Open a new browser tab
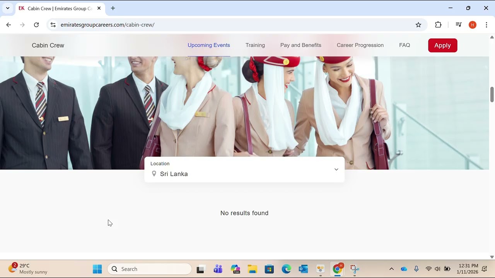 113,8
